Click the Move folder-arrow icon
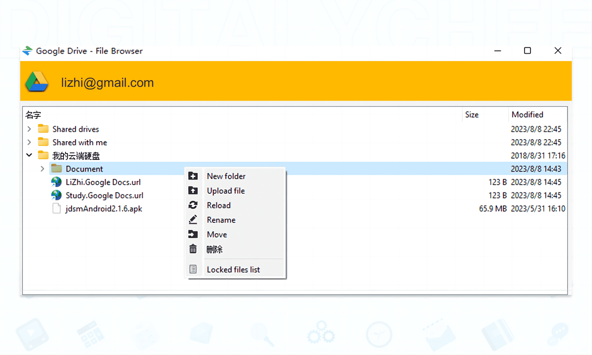The height and width of the screenshot is (355, 592). 193,234
